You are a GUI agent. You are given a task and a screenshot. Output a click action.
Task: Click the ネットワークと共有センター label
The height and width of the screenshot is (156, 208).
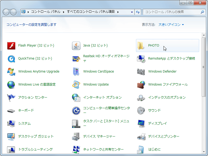(103, 149)
